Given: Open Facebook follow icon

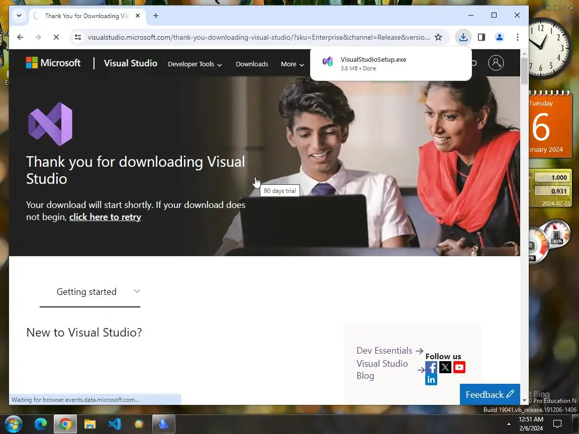Looking at the screenshot, I should point(431,367).
